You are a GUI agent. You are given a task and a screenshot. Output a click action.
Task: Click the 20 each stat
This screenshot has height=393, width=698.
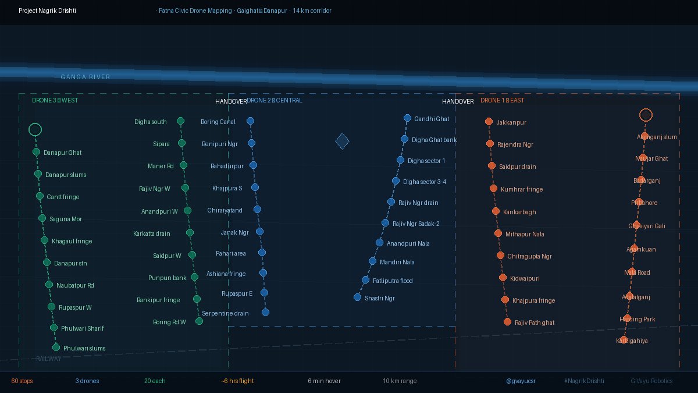coord(155,381)
